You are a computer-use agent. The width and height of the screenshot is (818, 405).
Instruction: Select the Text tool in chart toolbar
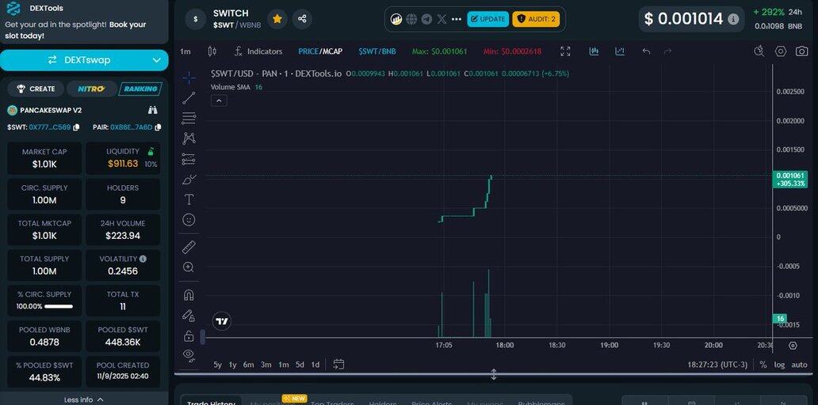(x=189, y=199)
